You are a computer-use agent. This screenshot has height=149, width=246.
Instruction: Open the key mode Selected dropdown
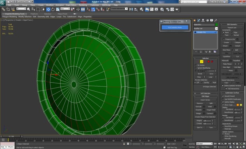(x=204, y=144)
